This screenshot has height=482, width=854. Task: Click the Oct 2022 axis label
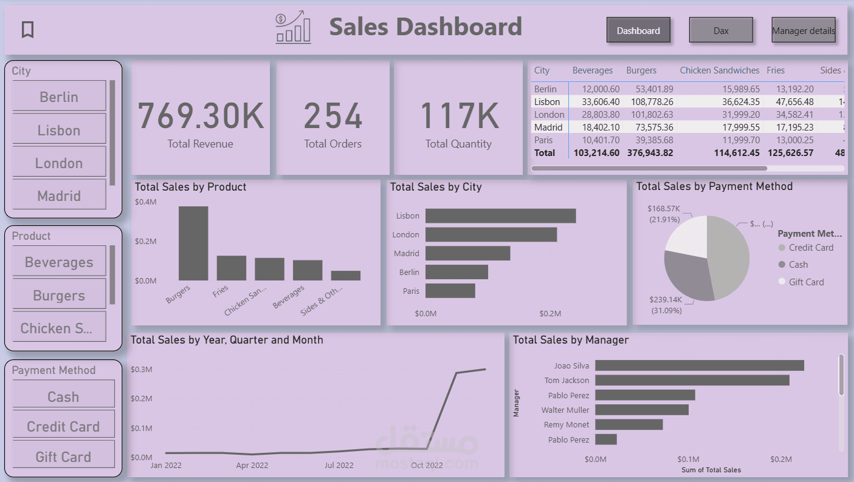click(x=427, y=466)
